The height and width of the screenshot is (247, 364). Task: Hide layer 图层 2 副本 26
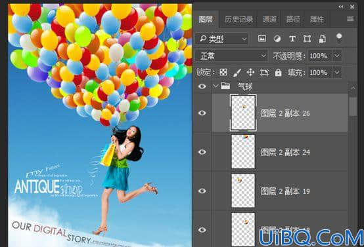coord(202,113)
